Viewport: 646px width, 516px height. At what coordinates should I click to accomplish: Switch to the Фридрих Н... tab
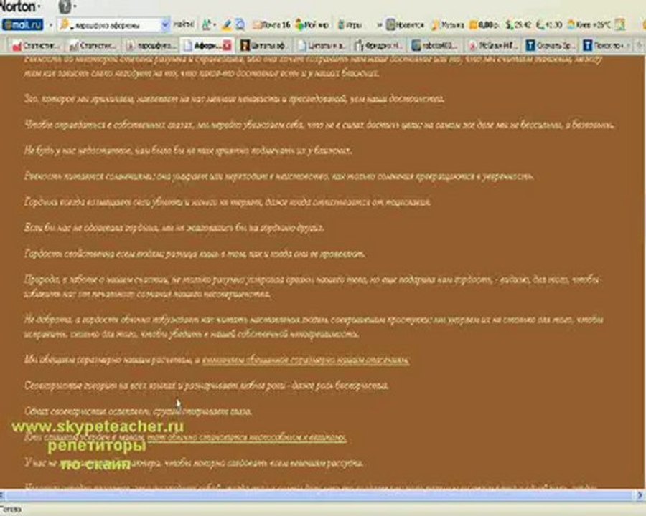click(x=378, y=45)
